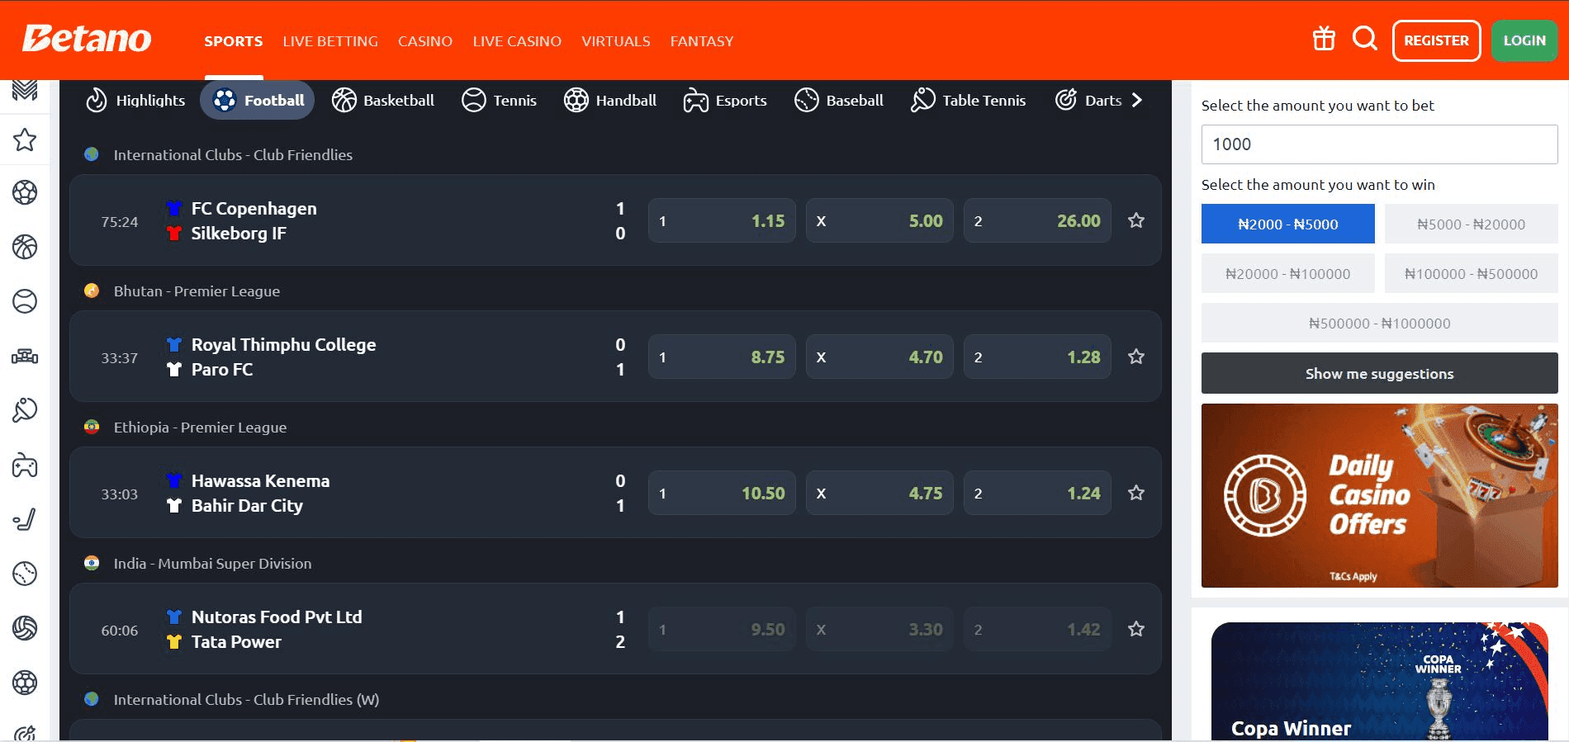Click the bet amount input field

[1379, 144]
